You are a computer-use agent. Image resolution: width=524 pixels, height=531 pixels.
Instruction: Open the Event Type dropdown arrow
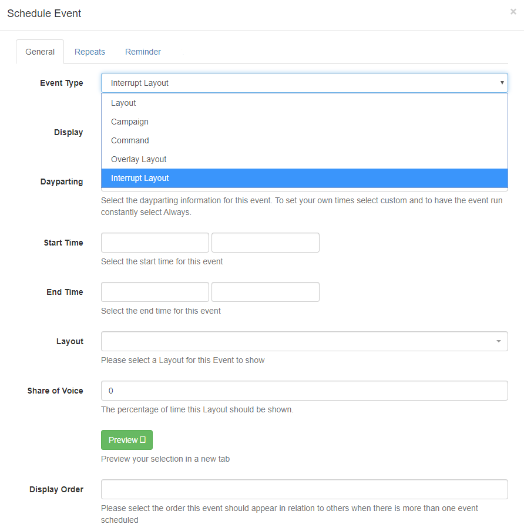(502, 82)
